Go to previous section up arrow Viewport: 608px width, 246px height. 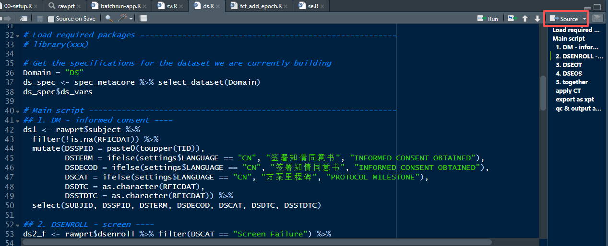pyautogui.click(x=525, y=18)
